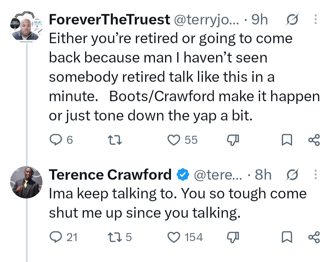Bookmark ForeverTheTruest's tweet

(x=287, y=140)
